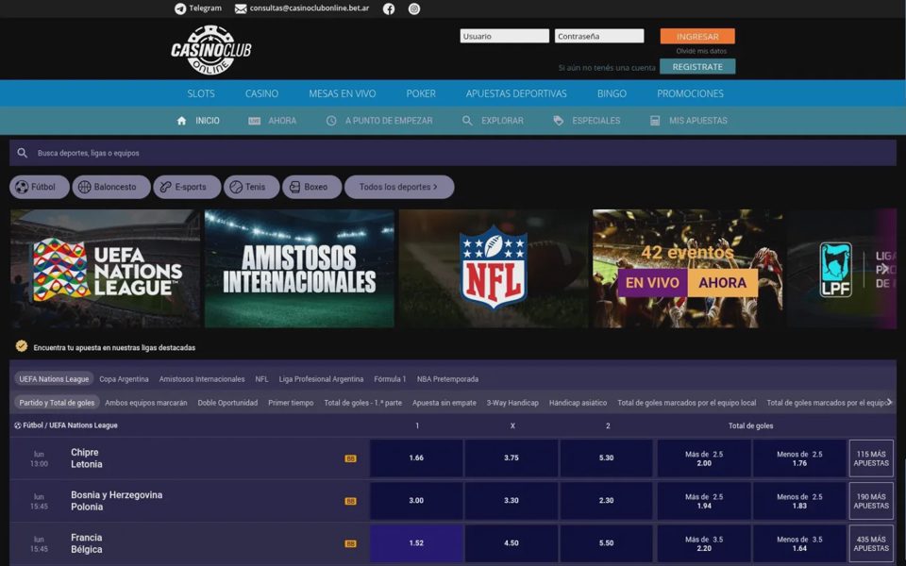The image size is (906, 566).
Task: Click the Inicio home icon
Action: (x=181, y=121)
